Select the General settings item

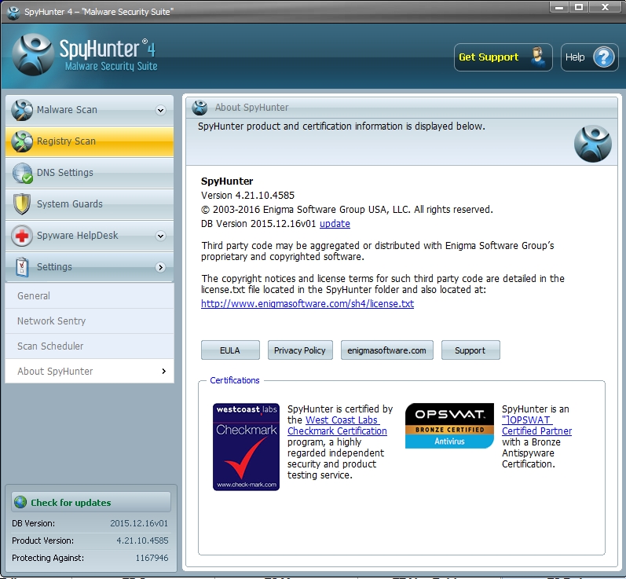coord(90,296)
